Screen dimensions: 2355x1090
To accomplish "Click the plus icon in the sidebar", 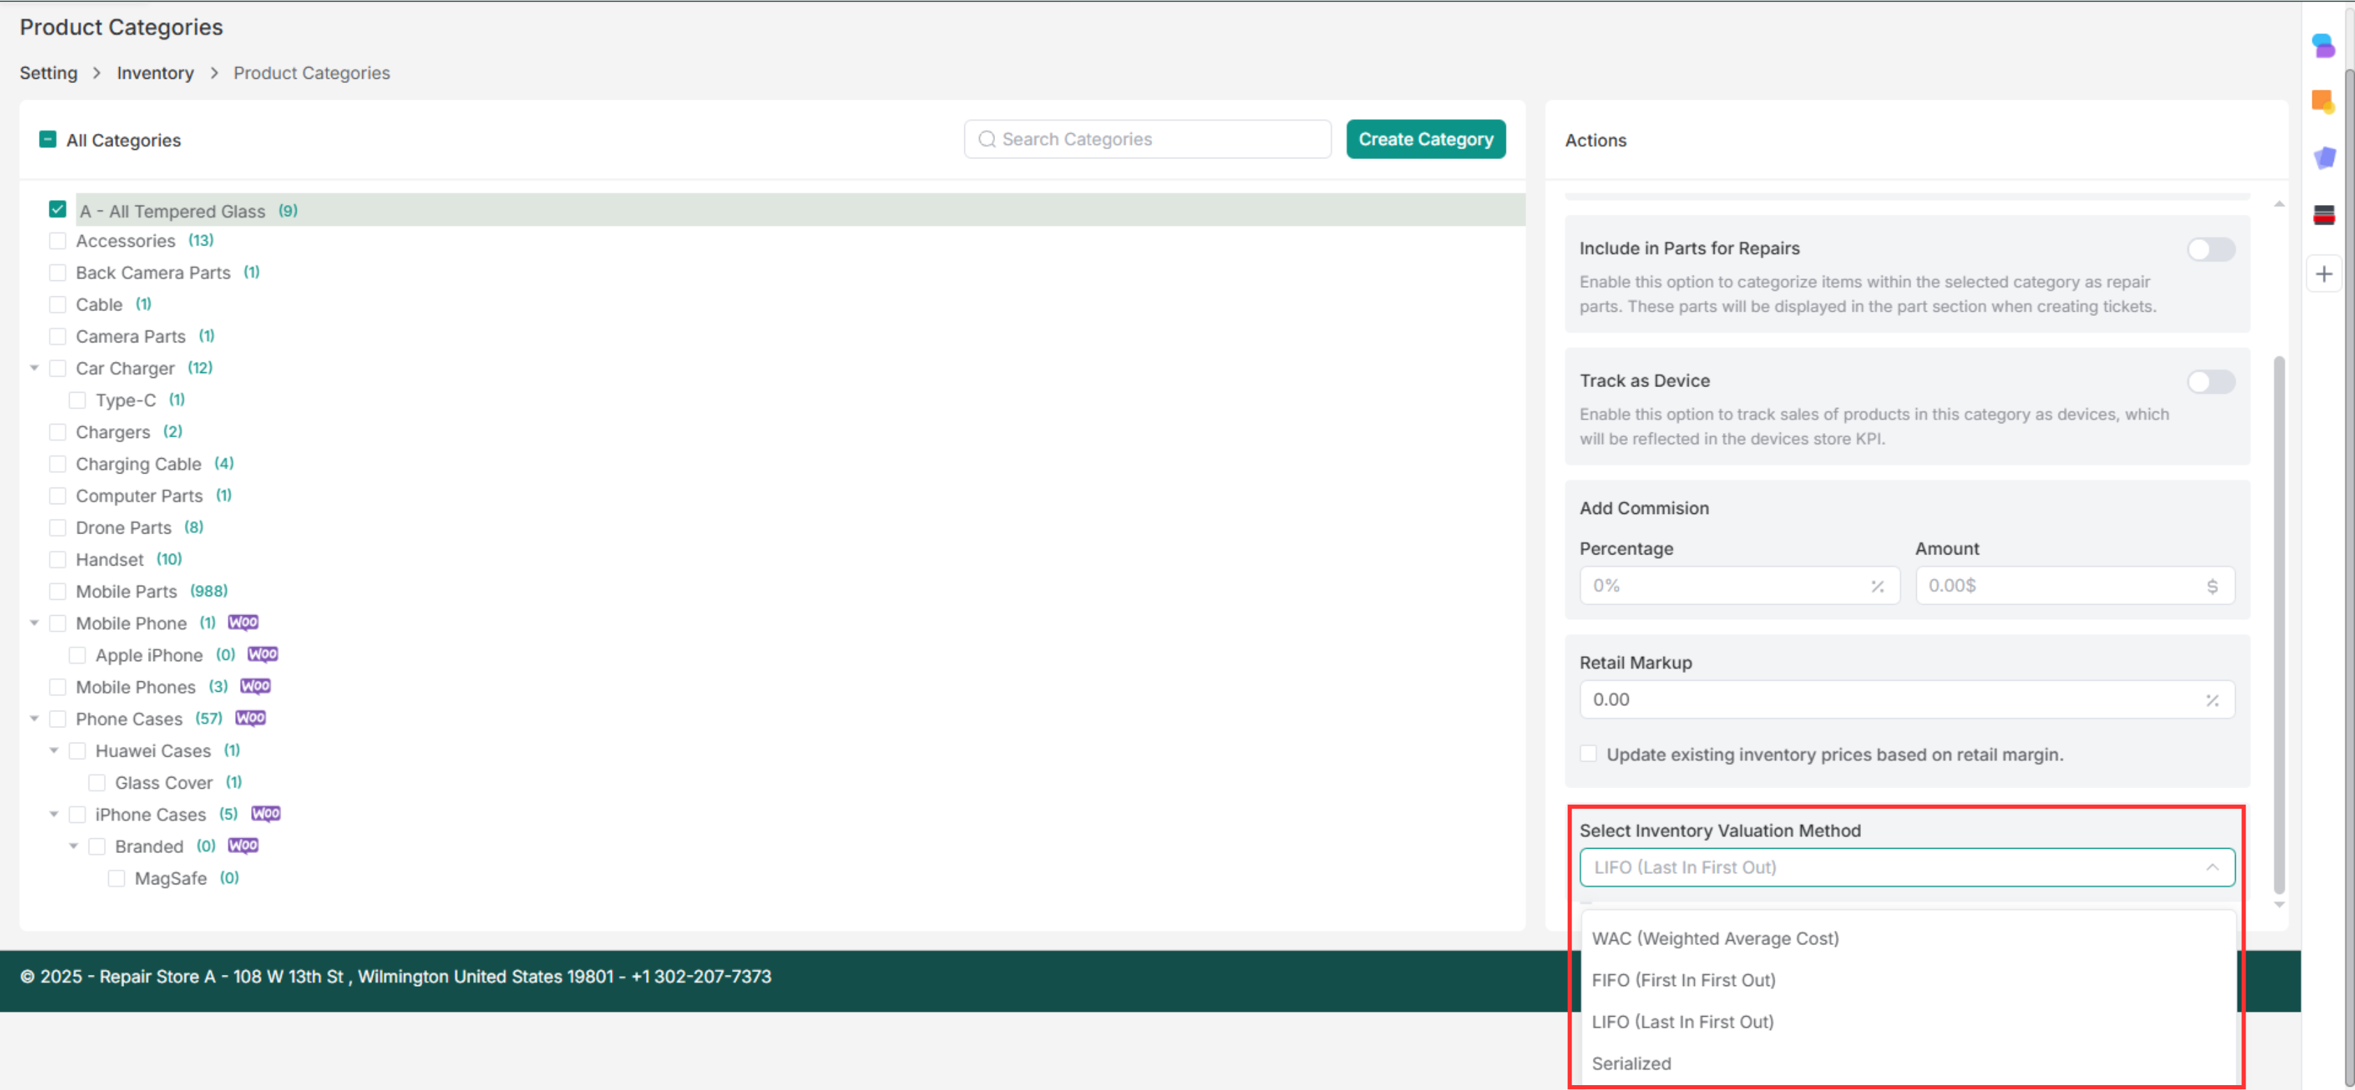I will coord(2323,273).
